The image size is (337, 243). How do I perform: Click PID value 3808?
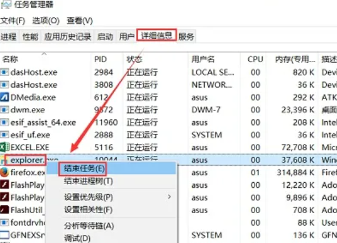(104, 84)
